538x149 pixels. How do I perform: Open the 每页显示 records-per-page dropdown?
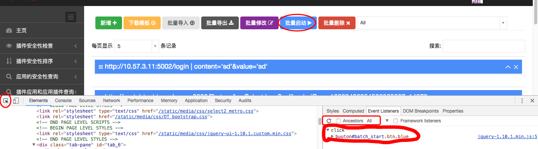coord(137,46)
